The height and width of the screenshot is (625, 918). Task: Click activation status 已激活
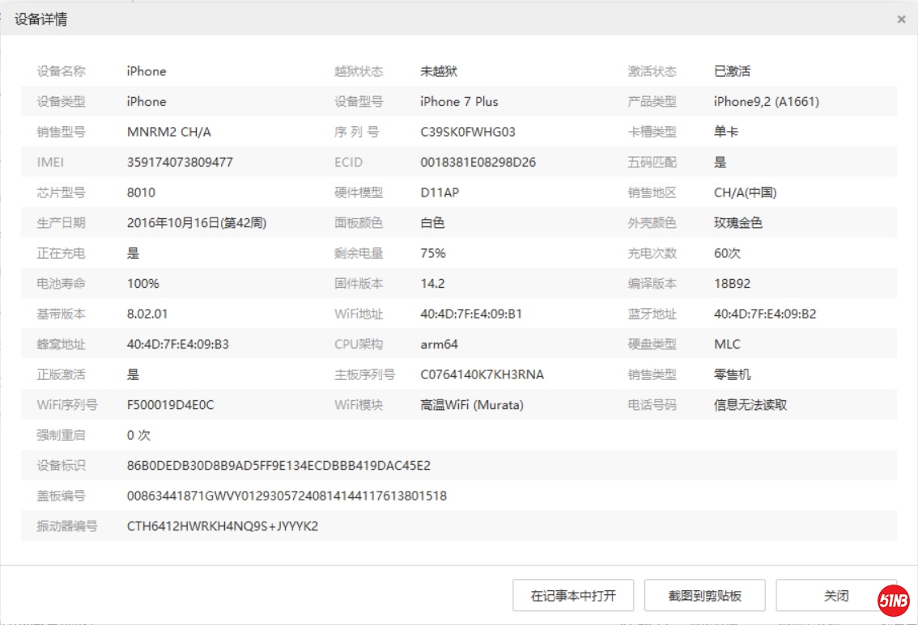pyautogui.click(x=732, y=71)
